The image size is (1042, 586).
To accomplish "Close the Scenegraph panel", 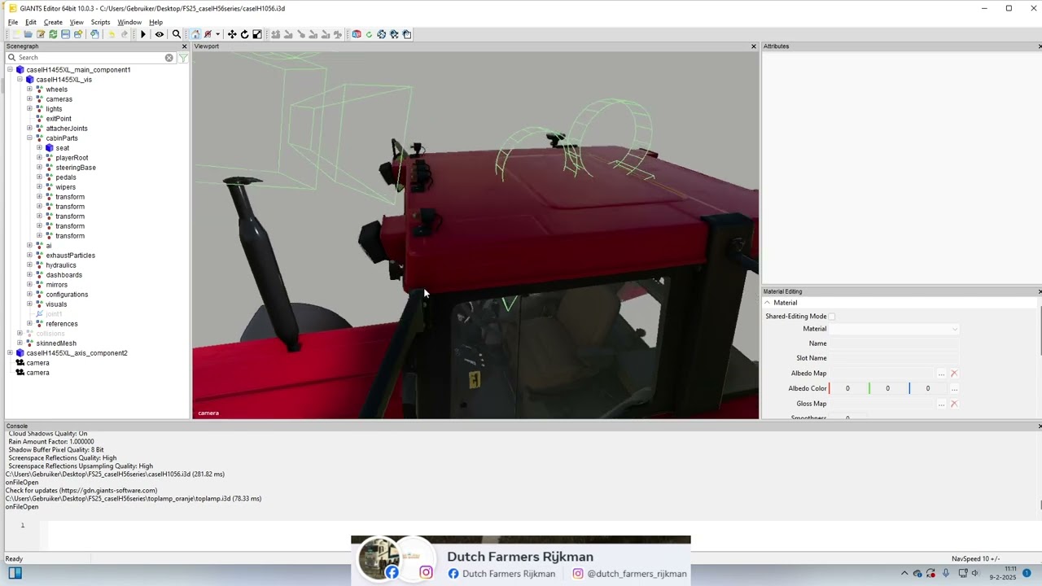I will [x=184, y=46].
